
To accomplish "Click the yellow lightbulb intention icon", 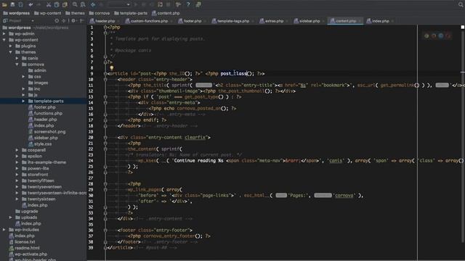I will click(111, 68).
